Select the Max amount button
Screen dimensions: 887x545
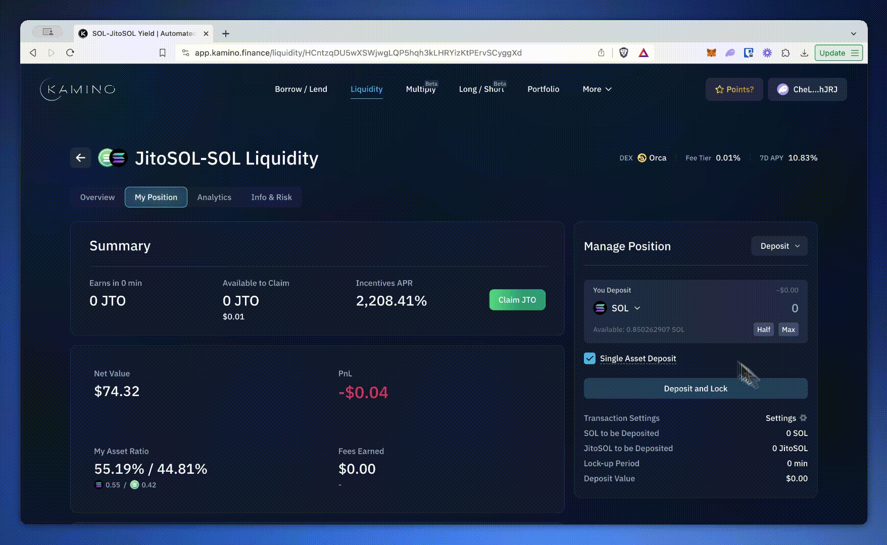pos(788,330)
